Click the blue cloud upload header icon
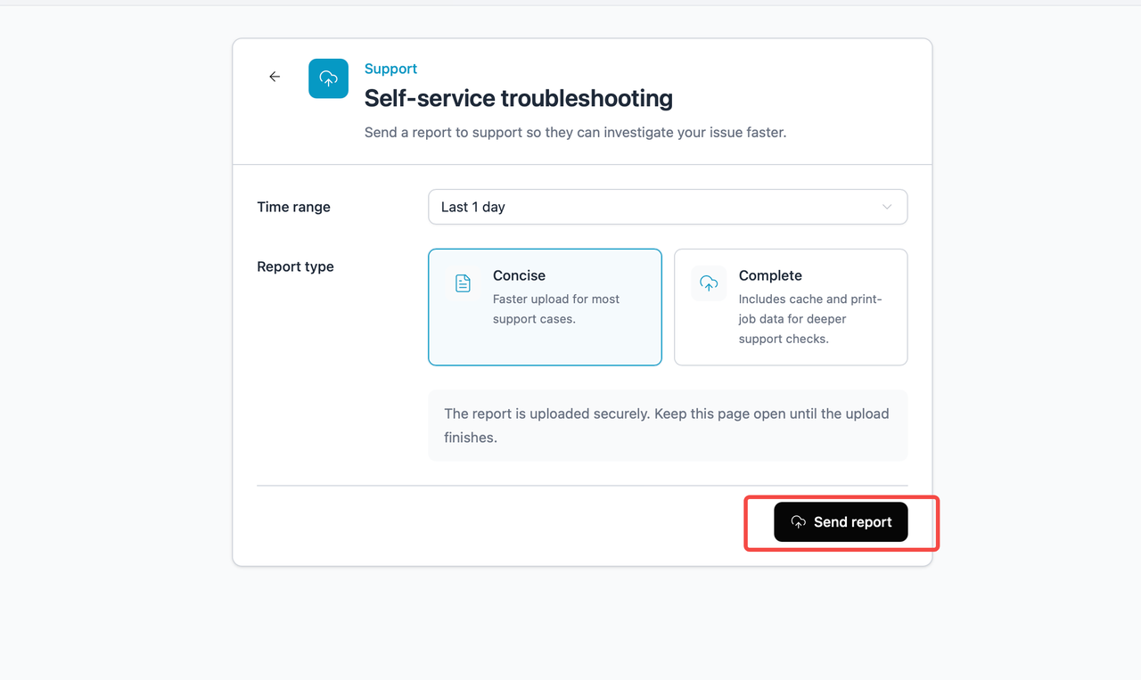The height and width of the screenshot is (680, 1141). 328,78
